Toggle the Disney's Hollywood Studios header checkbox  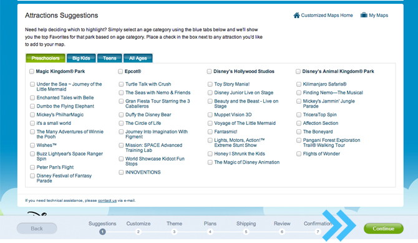[x=209, y=71]
